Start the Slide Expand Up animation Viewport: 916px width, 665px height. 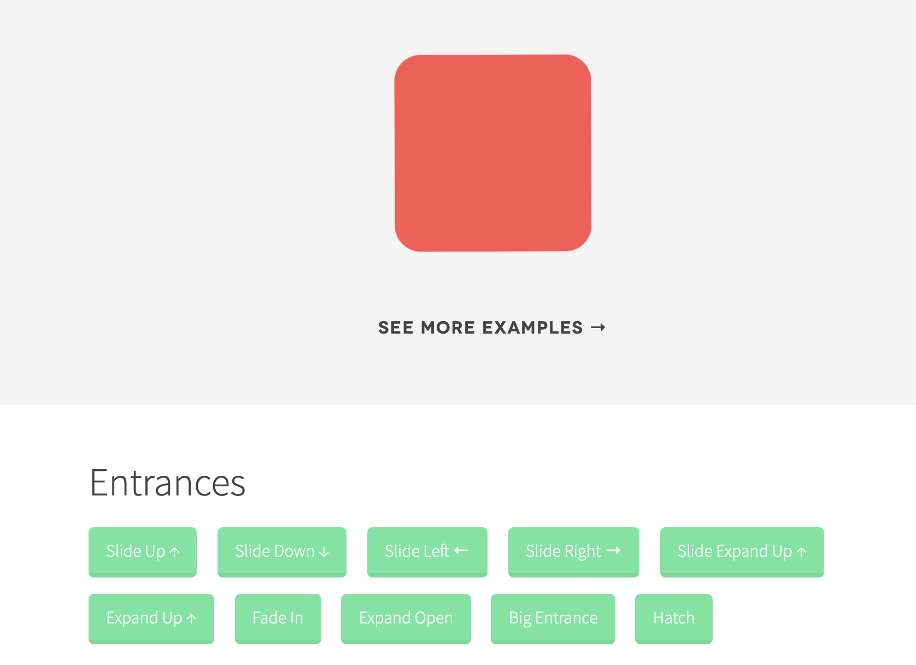742,552
